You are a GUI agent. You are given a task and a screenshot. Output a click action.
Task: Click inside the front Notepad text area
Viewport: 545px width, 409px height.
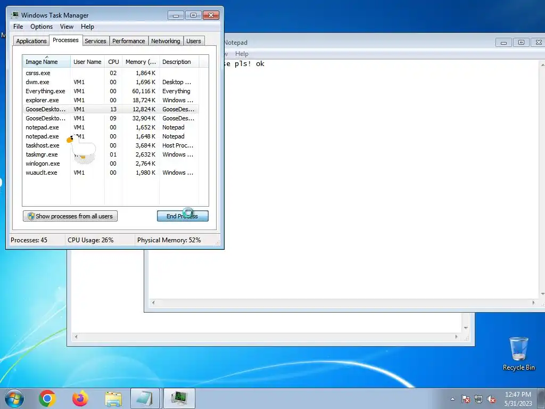tap(381, 179)
